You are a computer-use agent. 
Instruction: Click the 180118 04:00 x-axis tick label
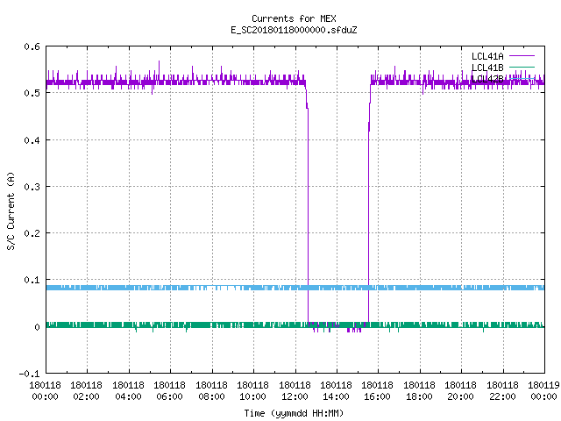(129, 391)
